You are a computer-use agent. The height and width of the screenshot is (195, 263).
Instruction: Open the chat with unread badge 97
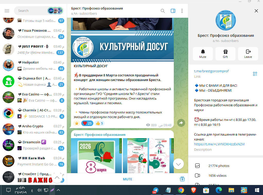pos(33,21)
